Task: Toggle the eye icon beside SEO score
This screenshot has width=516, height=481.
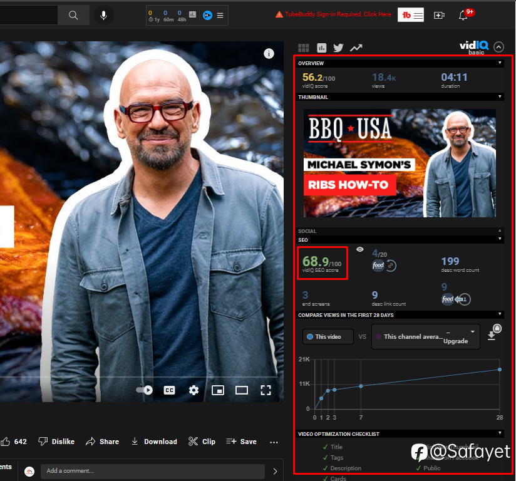Action: click(360, 249)
